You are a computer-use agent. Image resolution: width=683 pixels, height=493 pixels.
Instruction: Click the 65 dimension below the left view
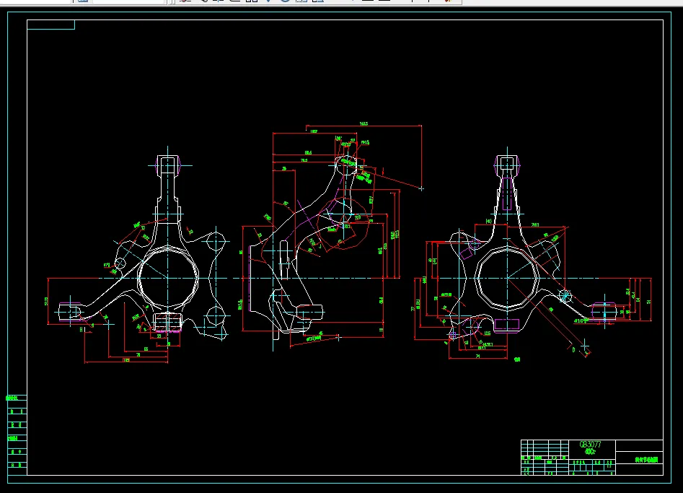pyautogui.click(x=146, y=349)
